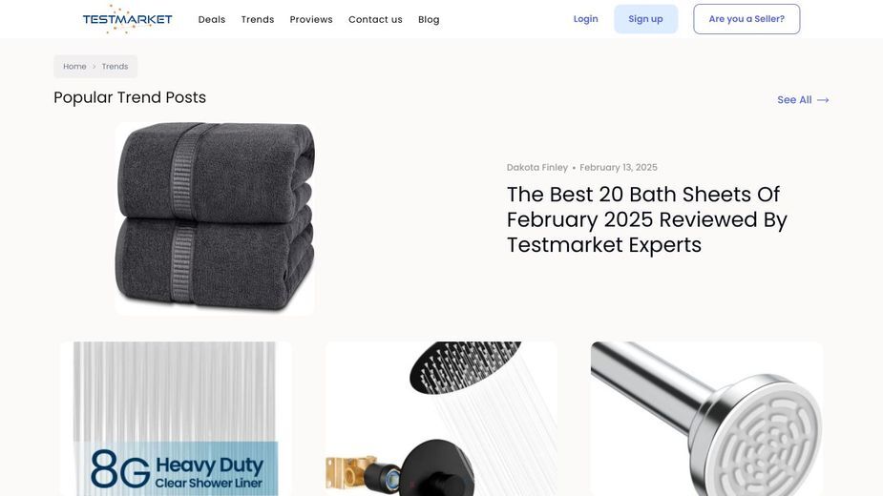Viewport: 883px width, 496px height.
Task: Click author name Dakota Finley
Action: click(x=537, y=167)
